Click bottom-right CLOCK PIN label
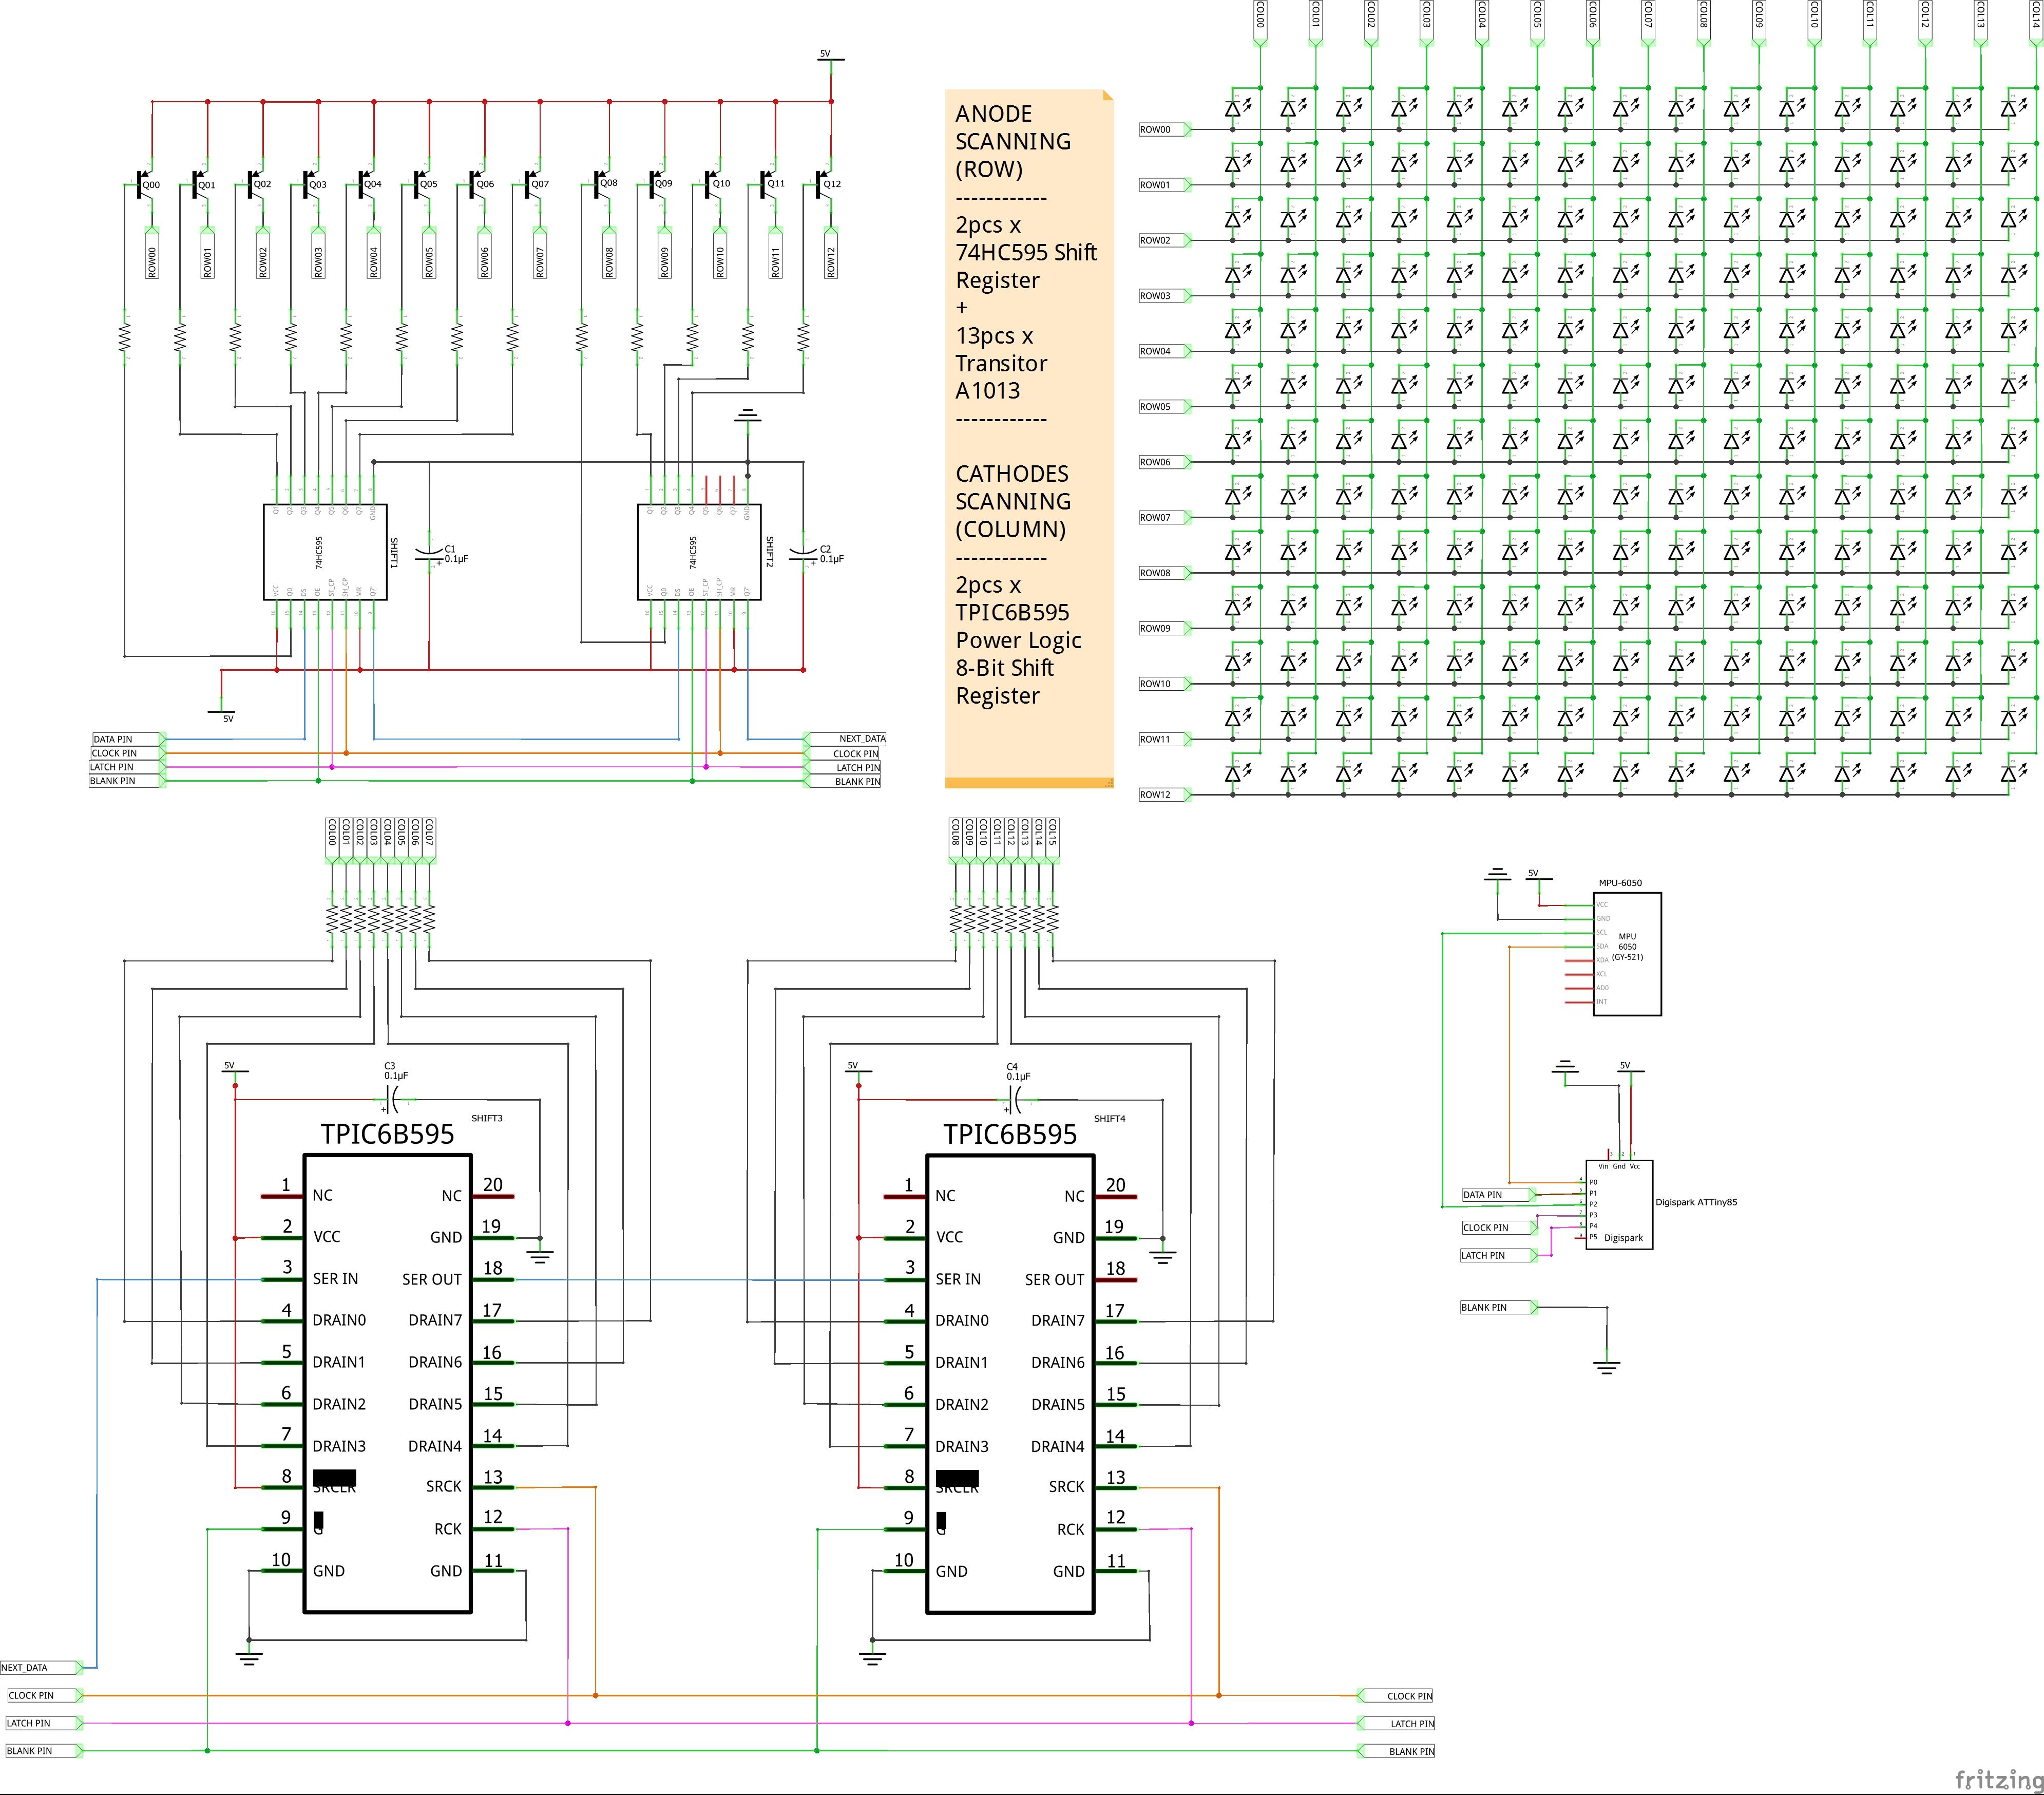Screen dimensions: 2044x1795 pos(1396,1696)
